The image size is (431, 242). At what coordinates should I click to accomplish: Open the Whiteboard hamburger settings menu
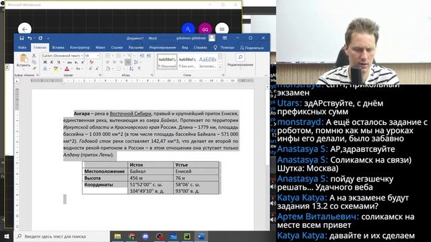tap(222, 29)
